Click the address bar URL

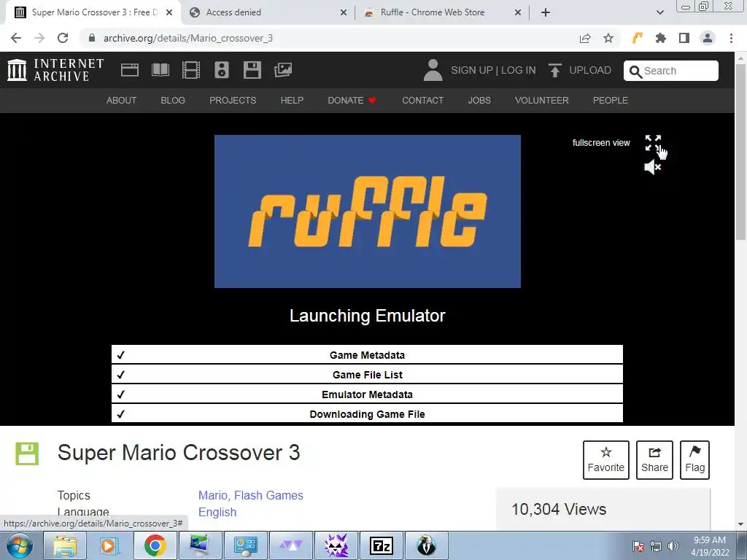coord(188,38)
